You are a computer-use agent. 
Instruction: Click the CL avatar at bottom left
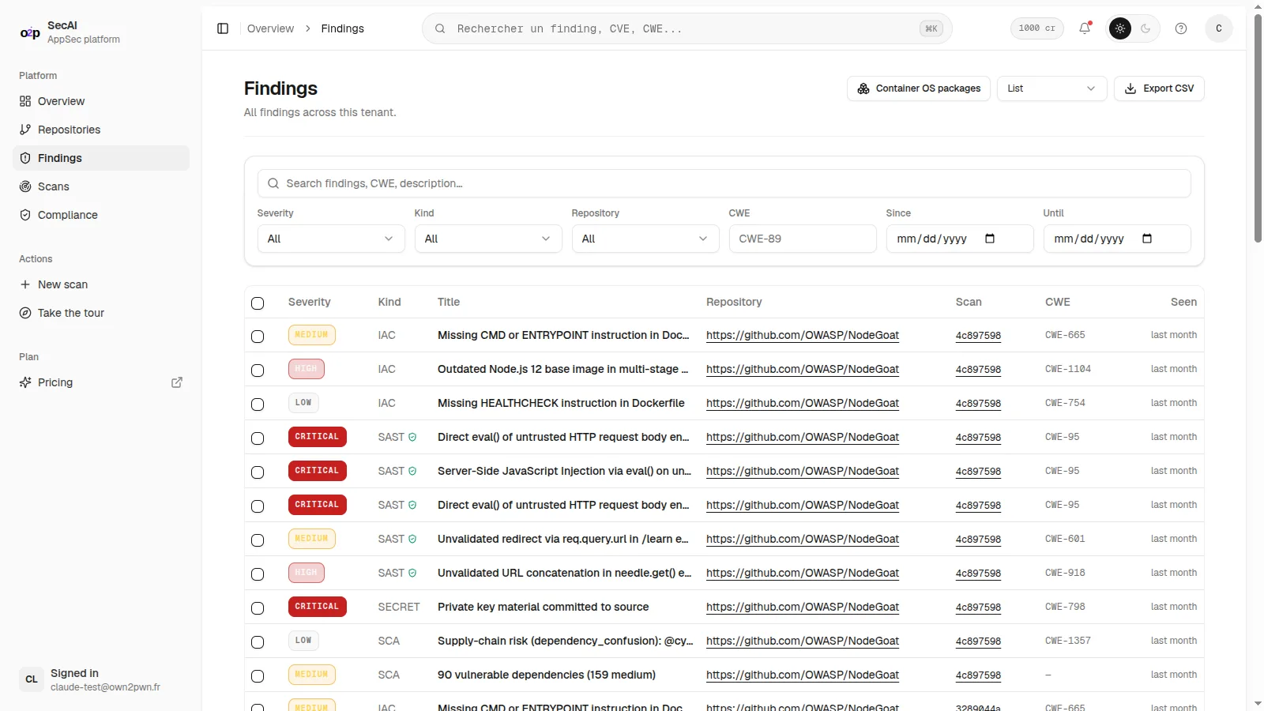click(x=32, y=679)
